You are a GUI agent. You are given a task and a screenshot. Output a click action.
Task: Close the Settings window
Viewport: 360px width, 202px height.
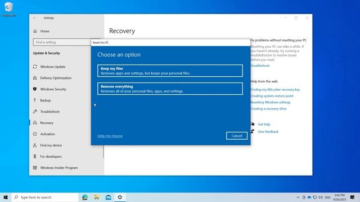(x=307, y=18)
